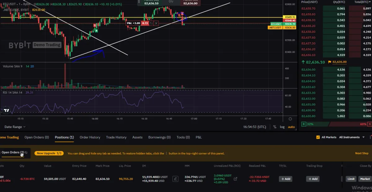Click Add button under TP/SL
This screenshot has height=192, width=372.
coord(286,179)
